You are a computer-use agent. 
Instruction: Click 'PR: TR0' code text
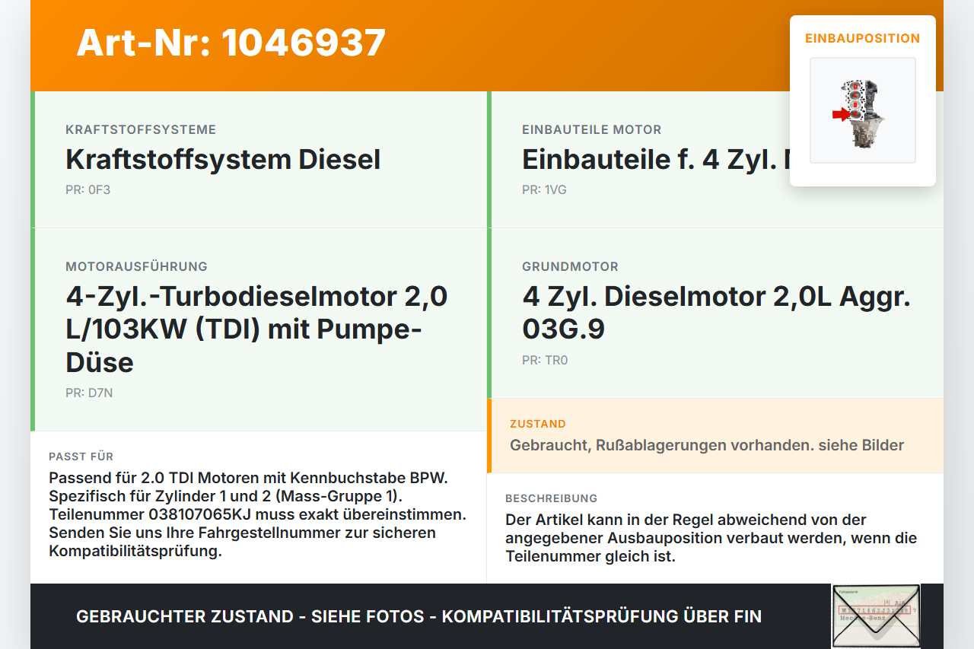click(545, 360)
